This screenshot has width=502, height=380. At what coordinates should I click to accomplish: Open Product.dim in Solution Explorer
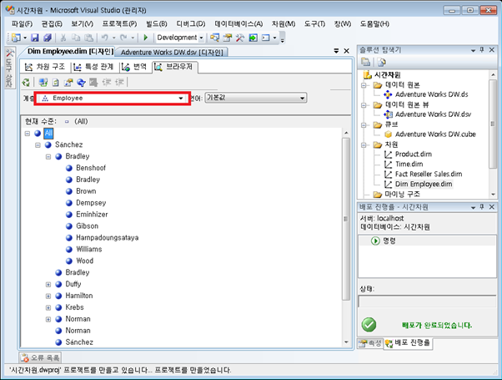[413, 155]
